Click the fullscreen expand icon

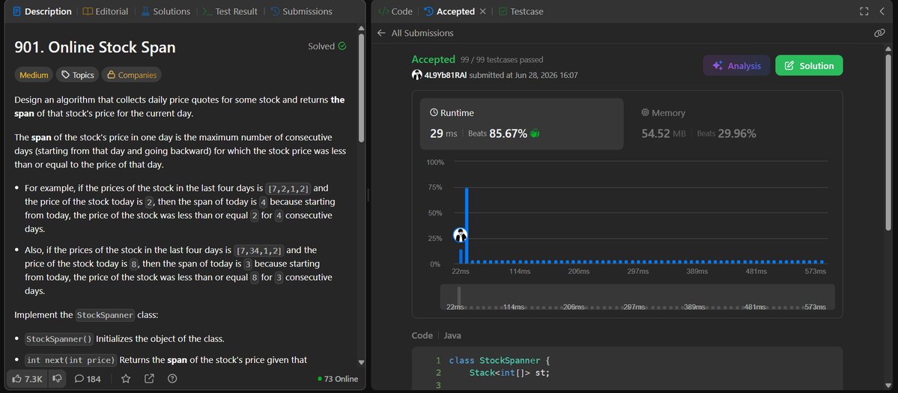pos(864,11)
